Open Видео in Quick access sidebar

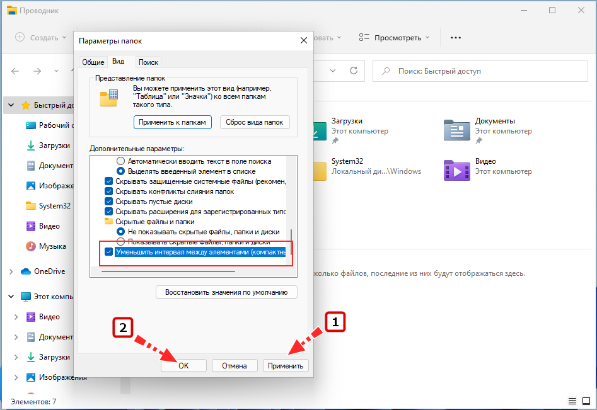pyautogui.click(x=43, y=226)
